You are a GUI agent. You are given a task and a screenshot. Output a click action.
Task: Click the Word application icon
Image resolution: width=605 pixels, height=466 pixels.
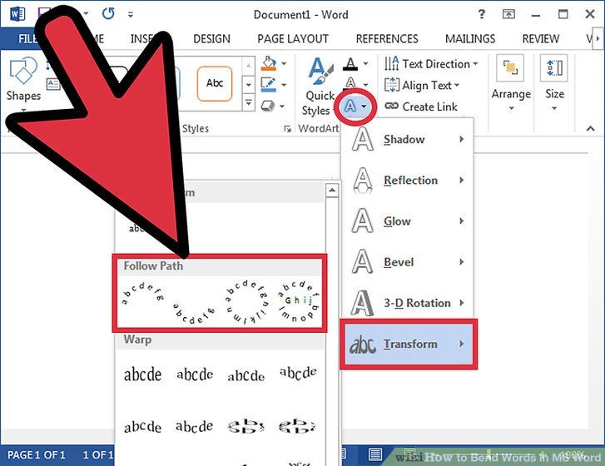point(17,14)
